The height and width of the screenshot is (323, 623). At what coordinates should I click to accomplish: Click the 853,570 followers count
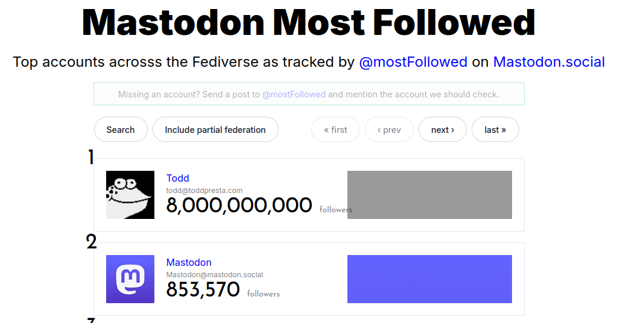(203, 290)
